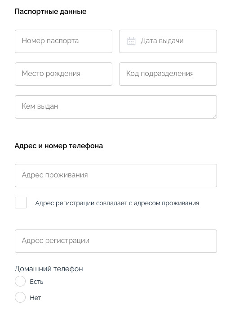Click the 'Код подразделения' placeholder text
This screenshot has width=248, height=309.
(160, 74)
